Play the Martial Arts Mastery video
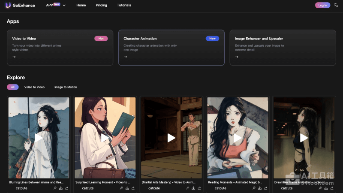The width and height of the screenshot is (343, 193). click(171, 138)
